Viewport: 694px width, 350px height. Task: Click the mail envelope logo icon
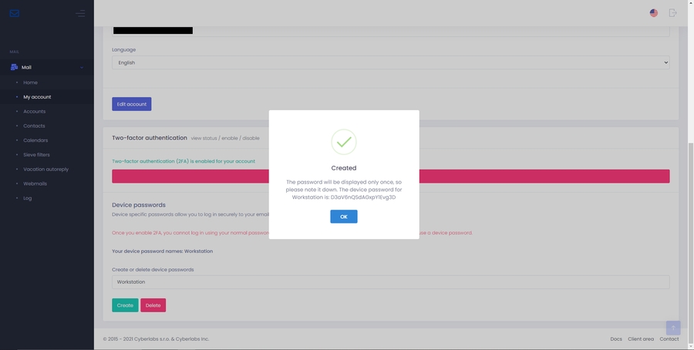coord(15,13)
